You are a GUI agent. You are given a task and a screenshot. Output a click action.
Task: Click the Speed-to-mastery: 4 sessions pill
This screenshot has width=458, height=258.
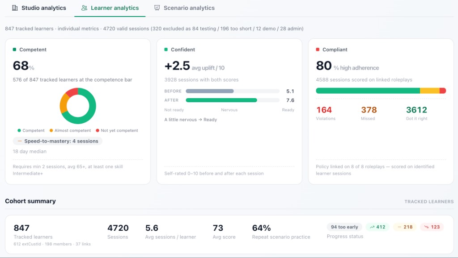tap(58, 141)
